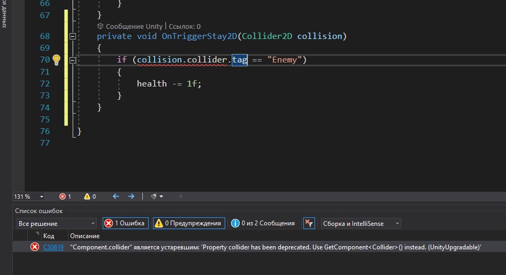Click the underlined 'collision.collider' expression
The width and height of the screenshot is (506, 275).
pos(182,60)
